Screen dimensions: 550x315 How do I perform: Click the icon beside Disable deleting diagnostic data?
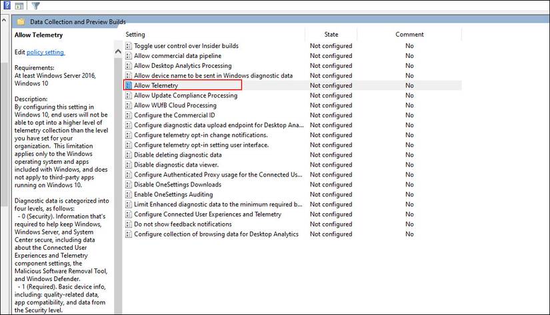click(x=129, y=155)
